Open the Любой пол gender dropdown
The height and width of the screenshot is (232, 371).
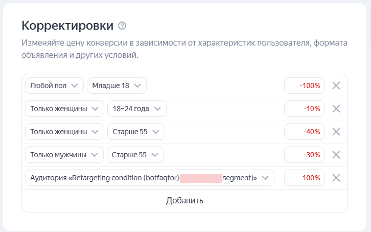54,86
